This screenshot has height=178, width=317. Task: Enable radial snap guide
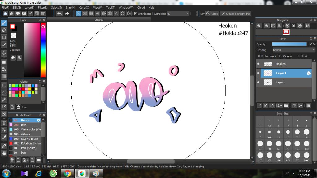pyautogui.click(x=104, y=14)
